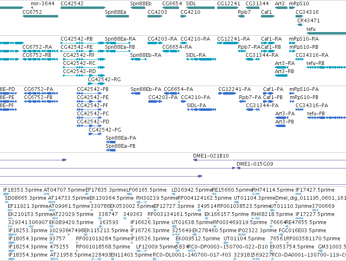Open the CG42542-PG protein label
Screen dimensions: 346x261
105,130
